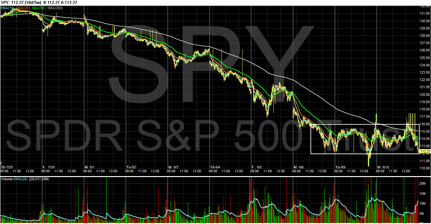Click the 111.00 price axis label

point(425,161)
